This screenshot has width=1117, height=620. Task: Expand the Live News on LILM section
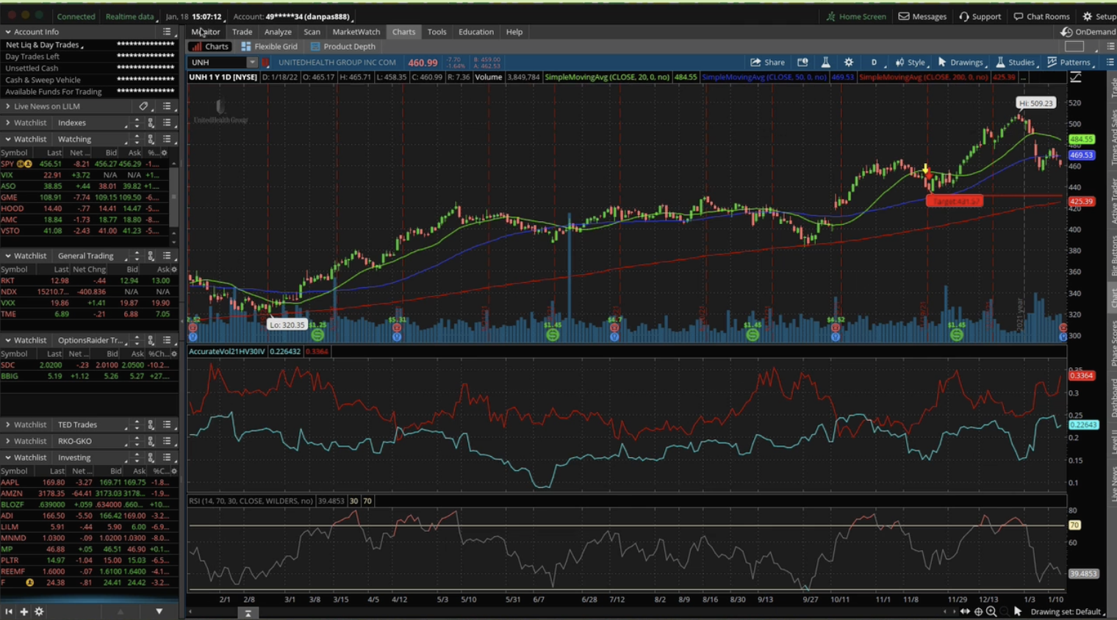click(8, 107)
